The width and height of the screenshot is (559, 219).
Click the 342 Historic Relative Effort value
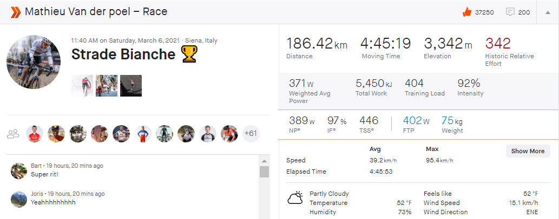(x=498, y=44)
